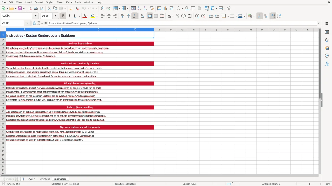The width and height of the screenshot is (332, 186).
Task: Toggle Freeze Rows and Columns
Action: (x=212, y=9)
